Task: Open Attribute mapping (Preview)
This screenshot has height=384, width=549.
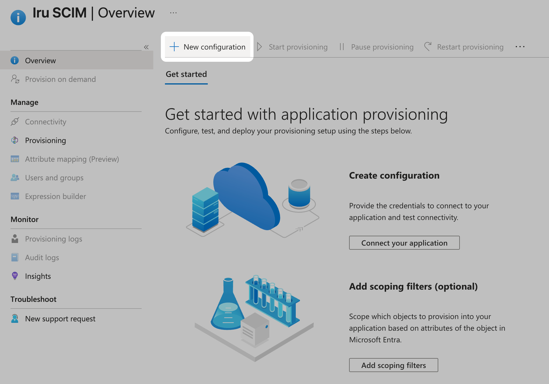Action: [72, 159]
